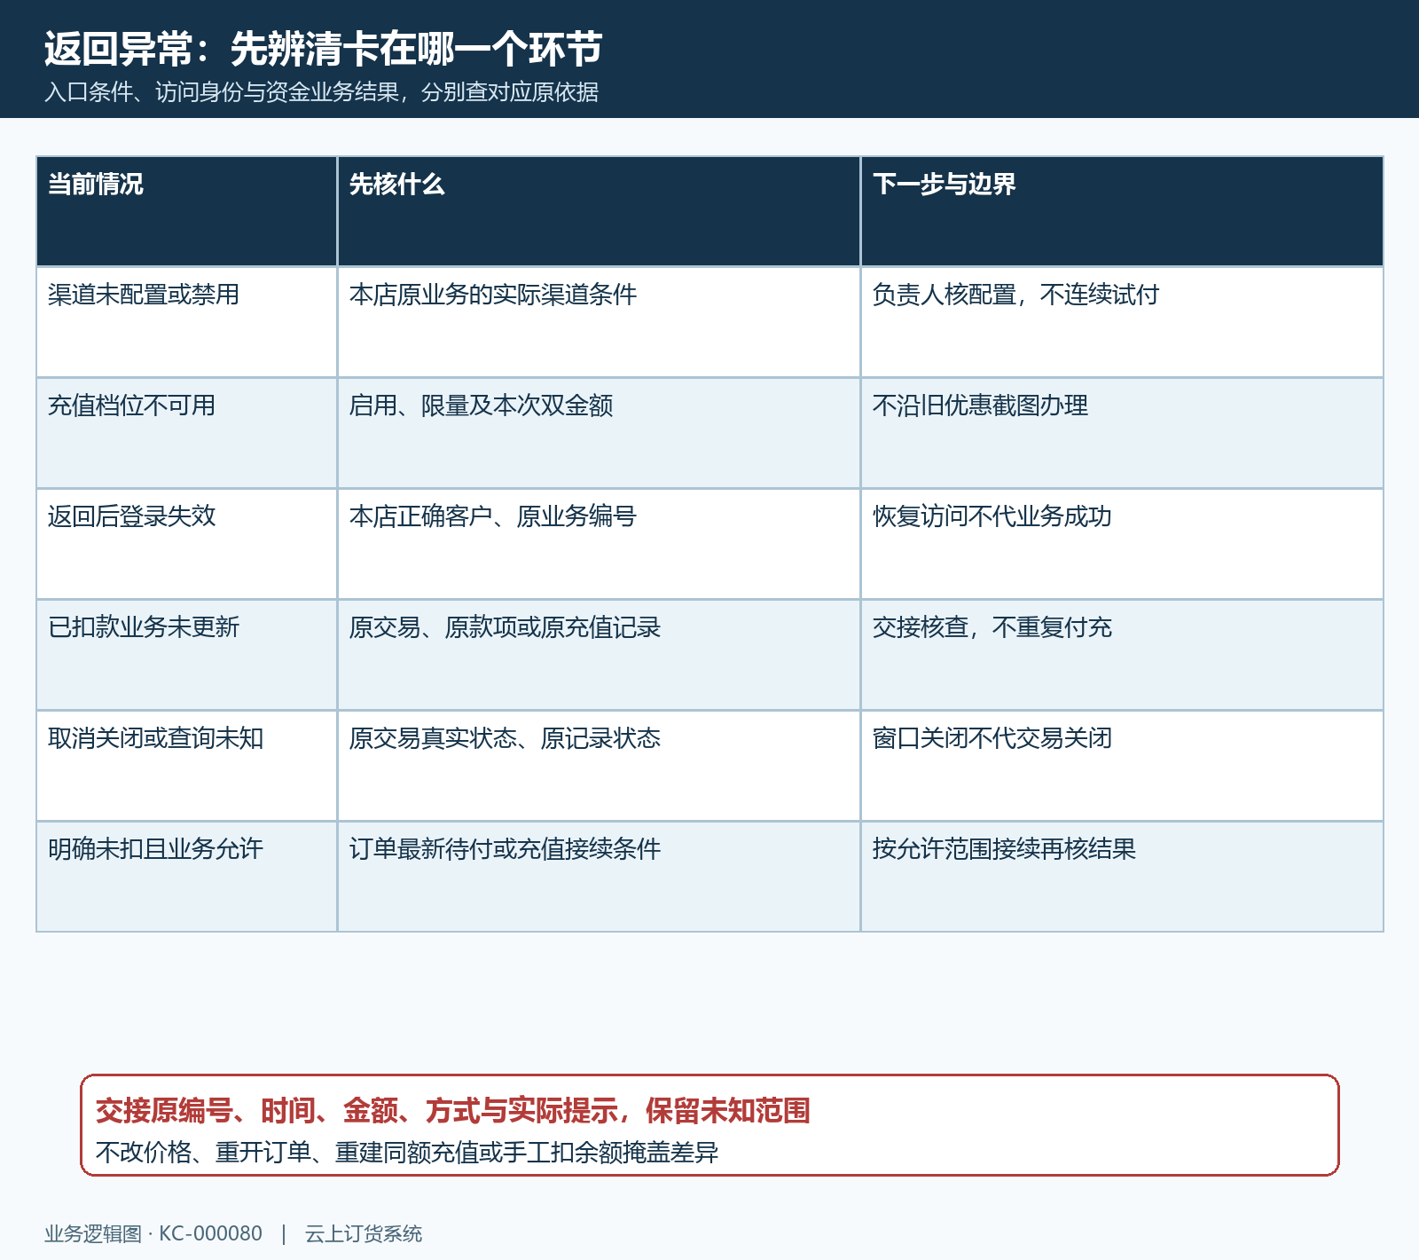The image size is (1419, 1260).
Task: Click cell '恢复访问不代业务成功'
Action: pos(1122,544)
